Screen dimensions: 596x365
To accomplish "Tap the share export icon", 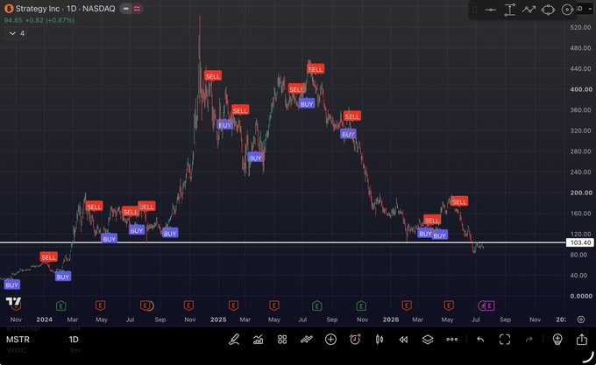I will click(582, 339).
